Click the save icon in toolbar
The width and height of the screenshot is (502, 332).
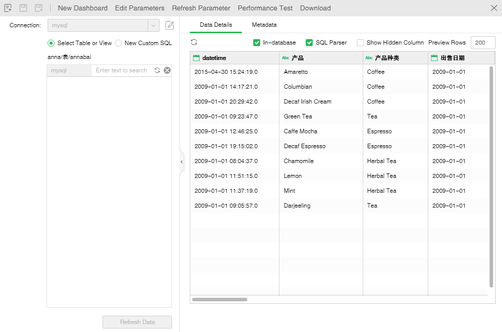23,8
